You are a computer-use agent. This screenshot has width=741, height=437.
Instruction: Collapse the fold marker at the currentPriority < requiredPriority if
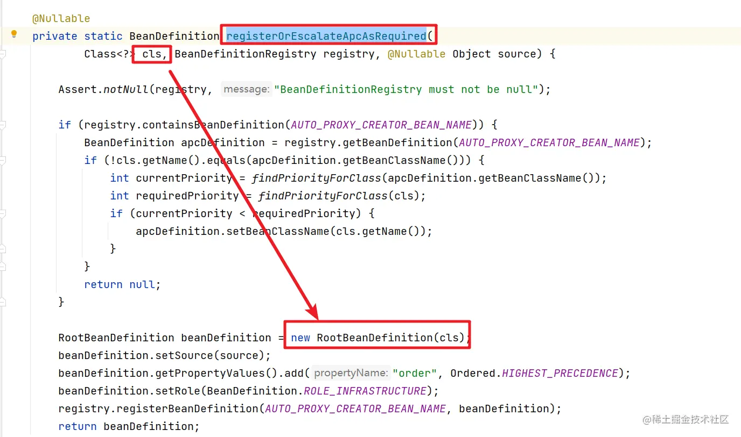(3, 214)
